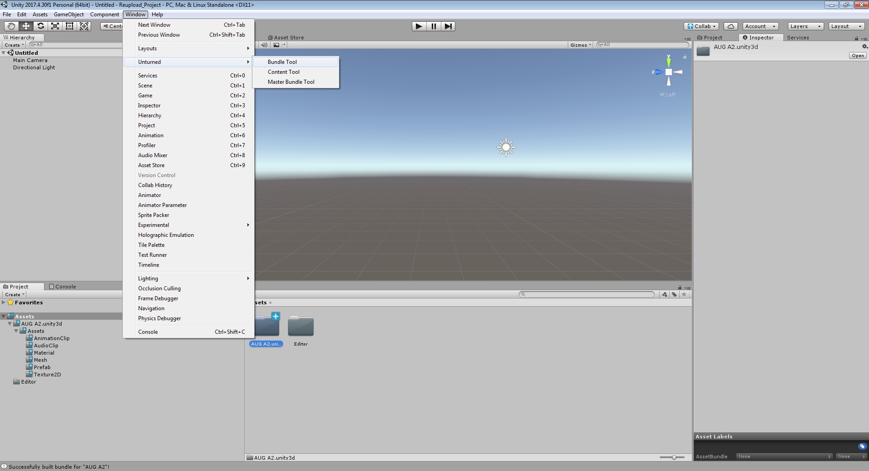Open the Account dropdown

760,26
